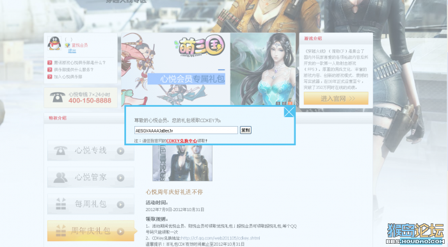The height and width of the screenshot is (247, 448).
Task: Click the 400-150-8888 hotline number
Action: point(90,100)
